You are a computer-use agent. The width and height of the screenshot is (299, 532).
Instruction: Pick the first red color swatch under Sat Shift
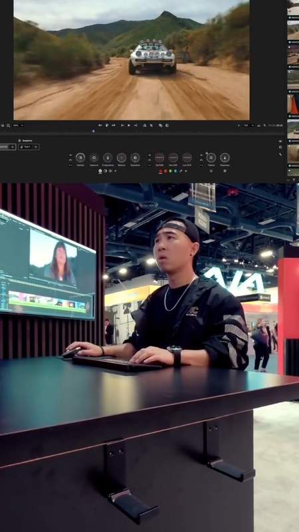click(x=160, y=171)
